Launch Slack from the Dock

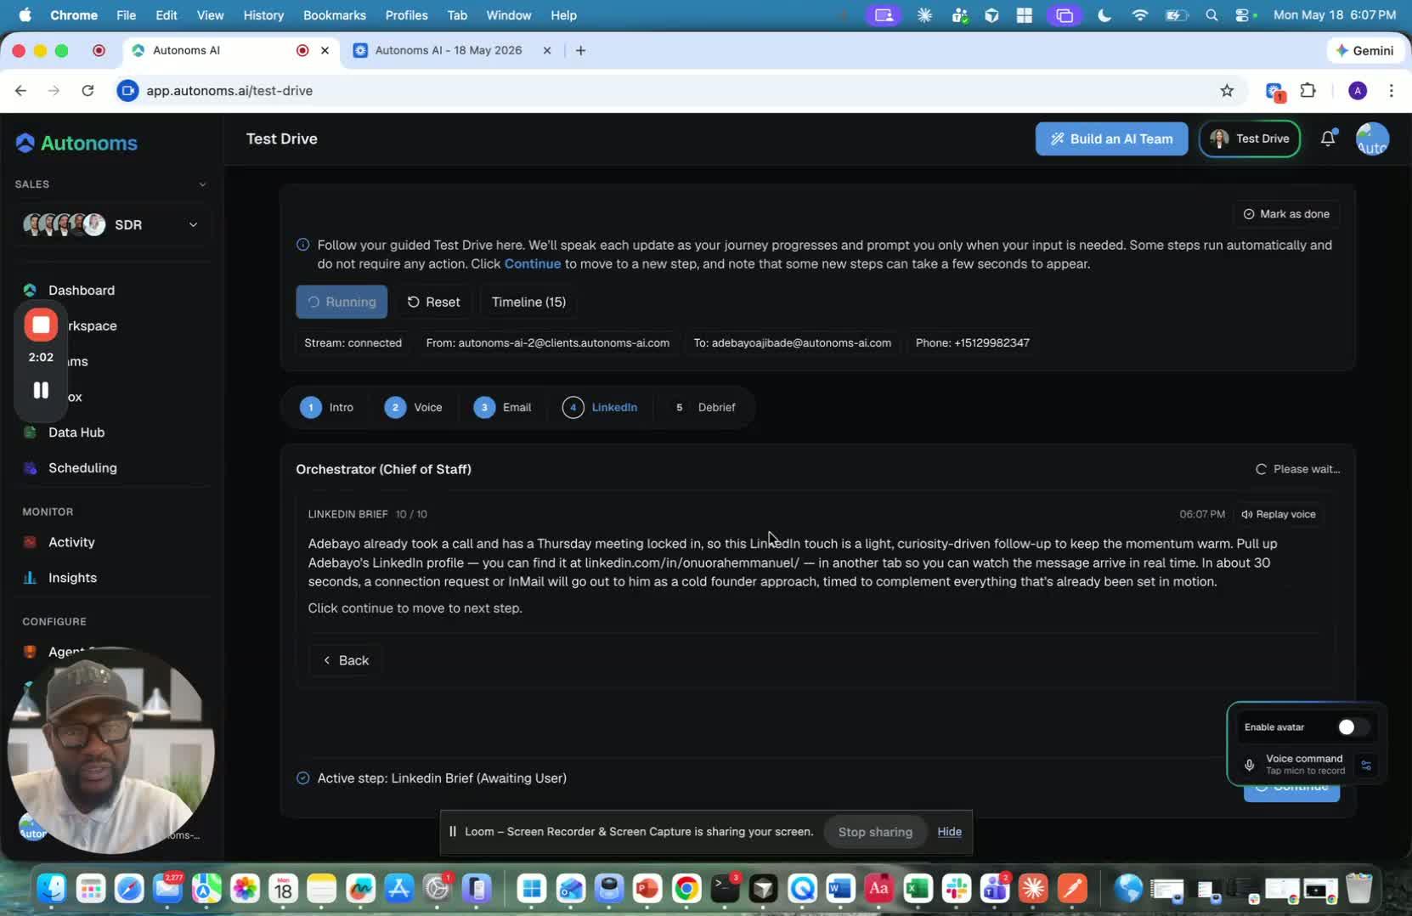[956, 889]
